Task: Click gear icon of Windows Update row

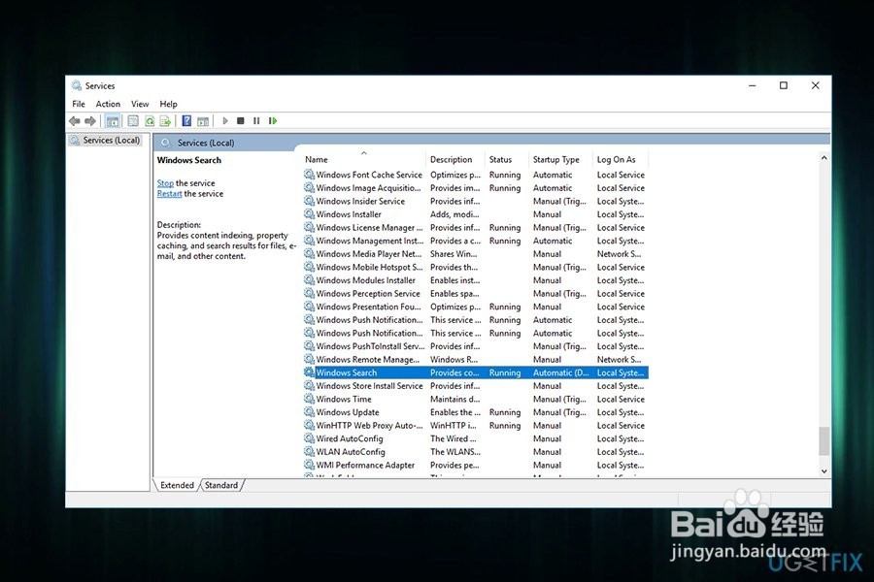Action: coord(310,411)
